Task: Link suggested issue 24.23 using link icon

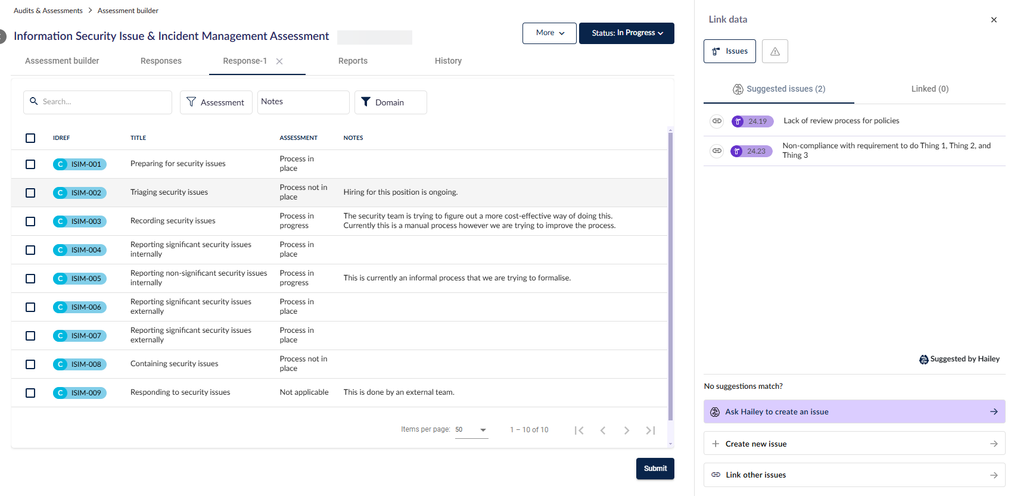Action: coord(717,151)
